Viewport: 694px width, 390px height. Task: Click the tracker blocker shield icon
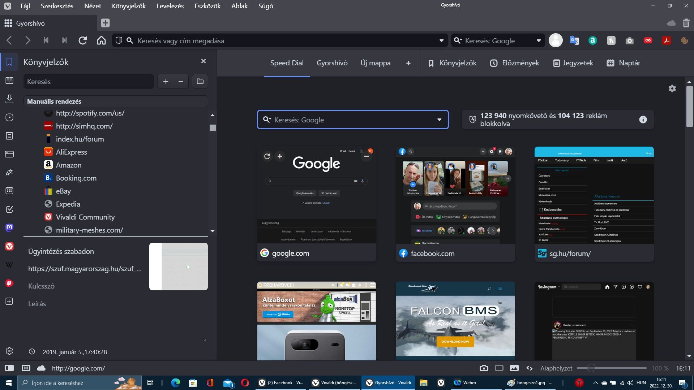click(119, 41)
